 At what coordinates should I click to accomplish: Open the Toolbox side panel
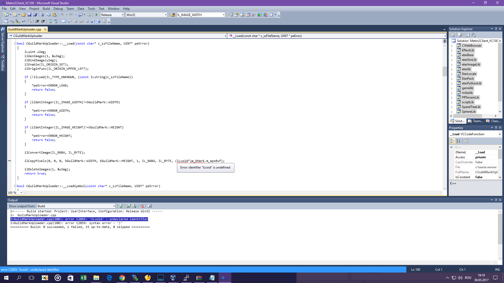3,63
